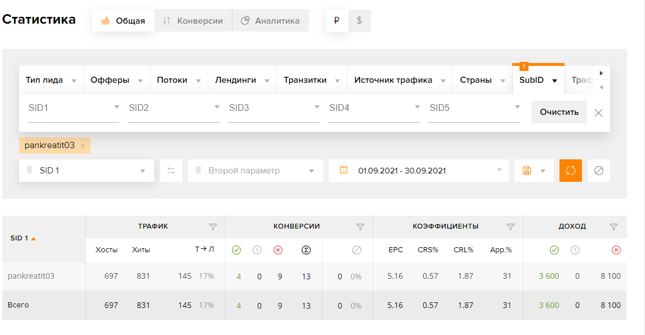Close the SubID filter panel X
The width and height of the screenshot is (645, 335).
click(x=598, y=113)
